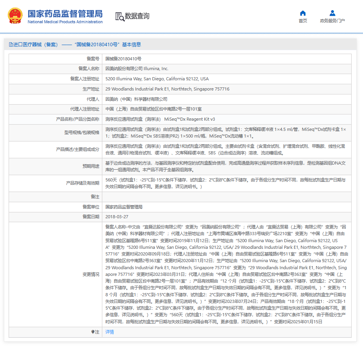Select 因美纳（中国）科学器材有限公司 agent cell
This screenshot has height=346, width=363.
[136, 99]
